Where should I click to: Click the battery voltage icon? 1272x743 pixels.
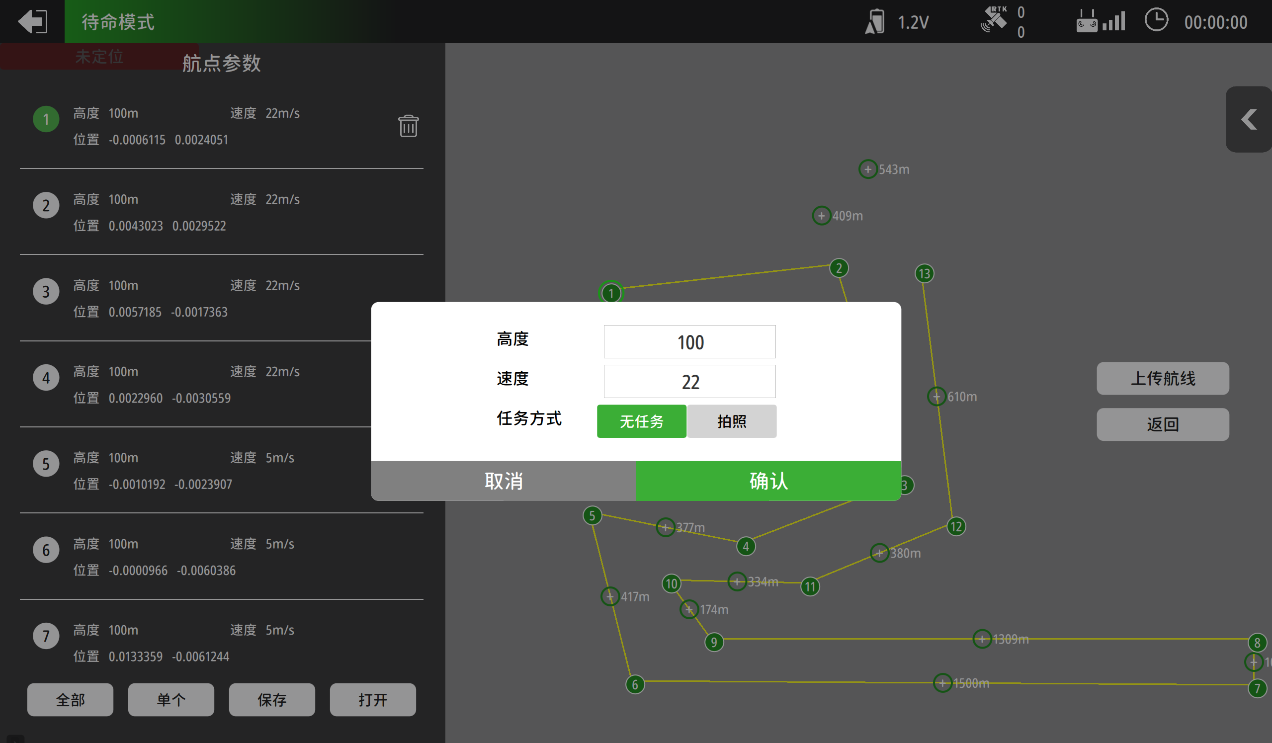click(875, 22)
